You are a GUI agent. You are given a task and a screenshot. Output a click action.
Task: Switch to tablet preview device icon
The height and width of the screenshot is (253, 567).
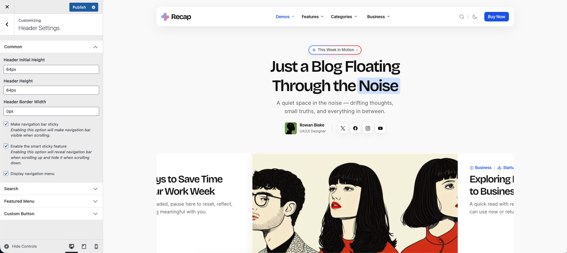point(84,246)
